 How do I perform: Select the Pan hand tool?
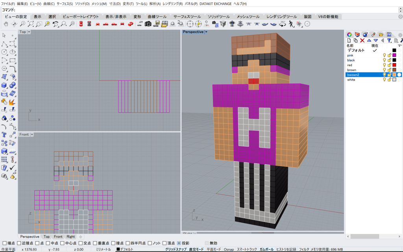click(6, 24)
